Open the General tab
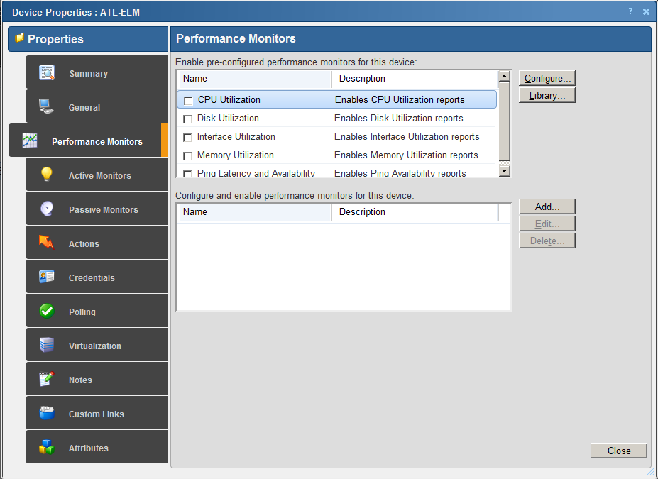This screenshot has height=479, width=658. pyautogui.click(x=97, y=106)
